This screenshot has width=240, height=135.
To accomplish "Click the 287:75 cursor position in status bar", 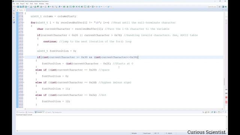I will (156, 133).
